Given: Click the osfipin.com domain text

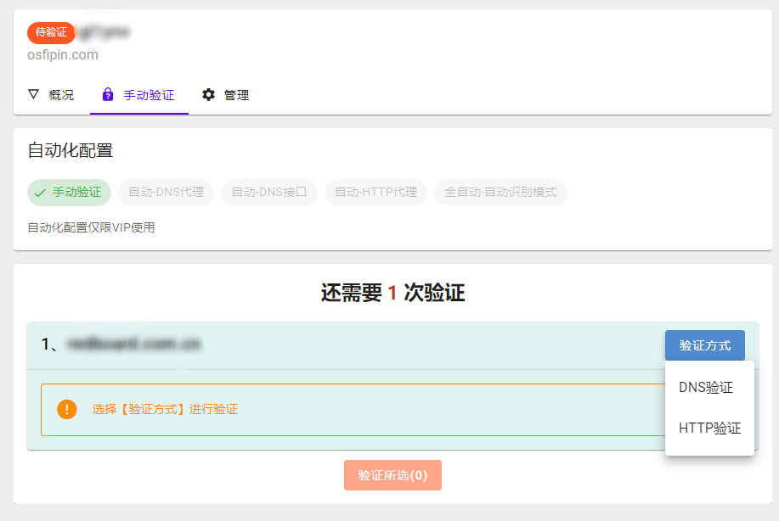Looking at the screenshot, I should pyautogui.click(x=63, y=54).
